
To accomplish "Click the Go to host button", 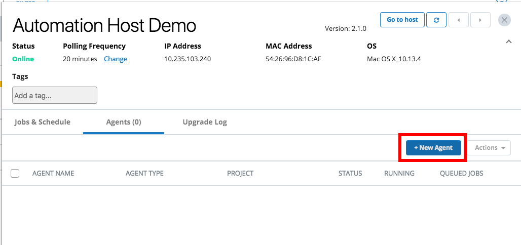I will [402, 20].
